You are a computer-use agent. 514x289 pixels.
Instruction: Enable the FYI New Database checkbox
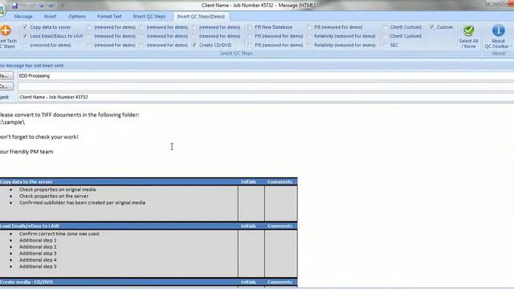[x=250, y=27]
